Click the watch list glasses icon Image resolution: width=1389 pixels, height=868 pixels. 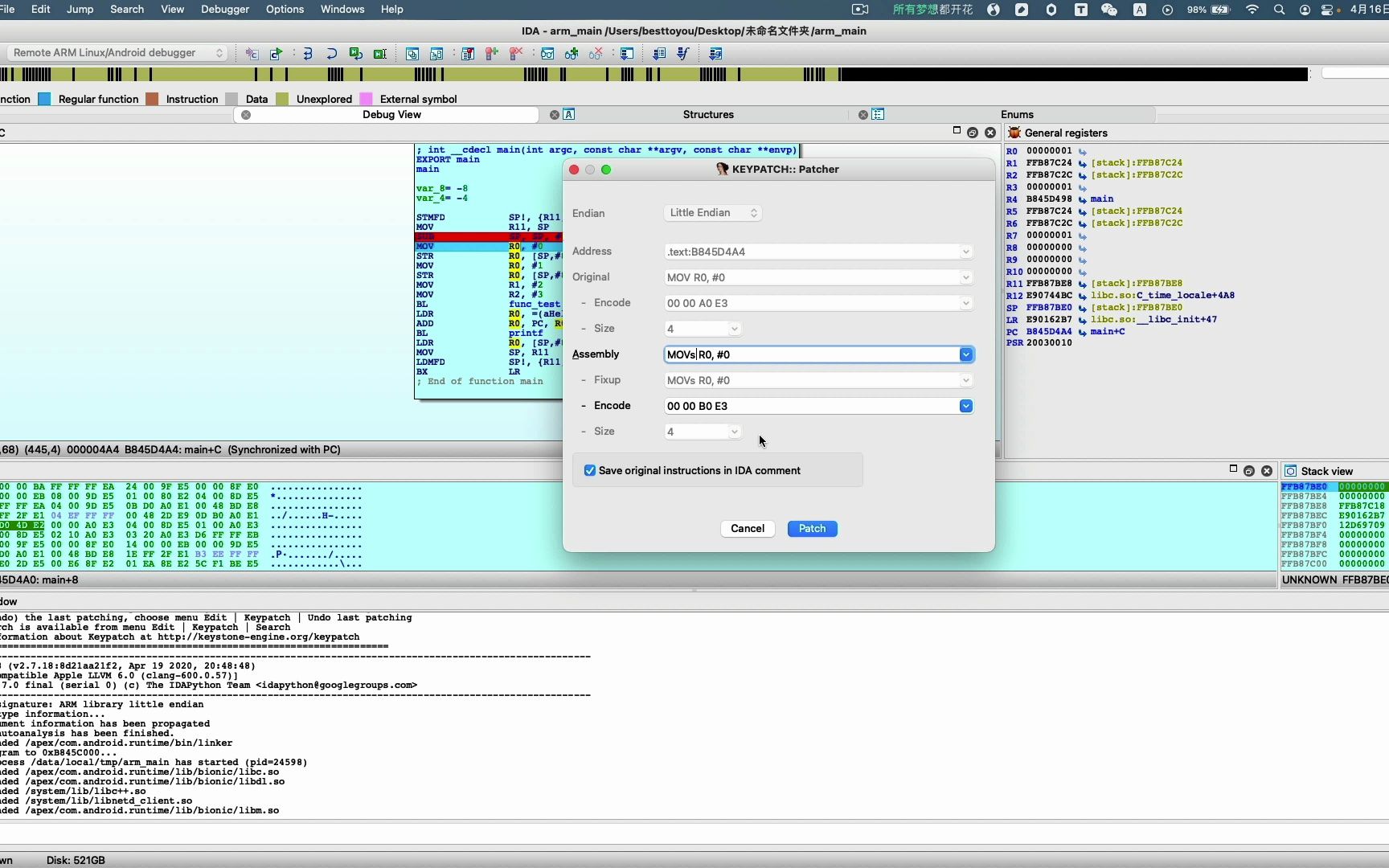tap(547, 54)
